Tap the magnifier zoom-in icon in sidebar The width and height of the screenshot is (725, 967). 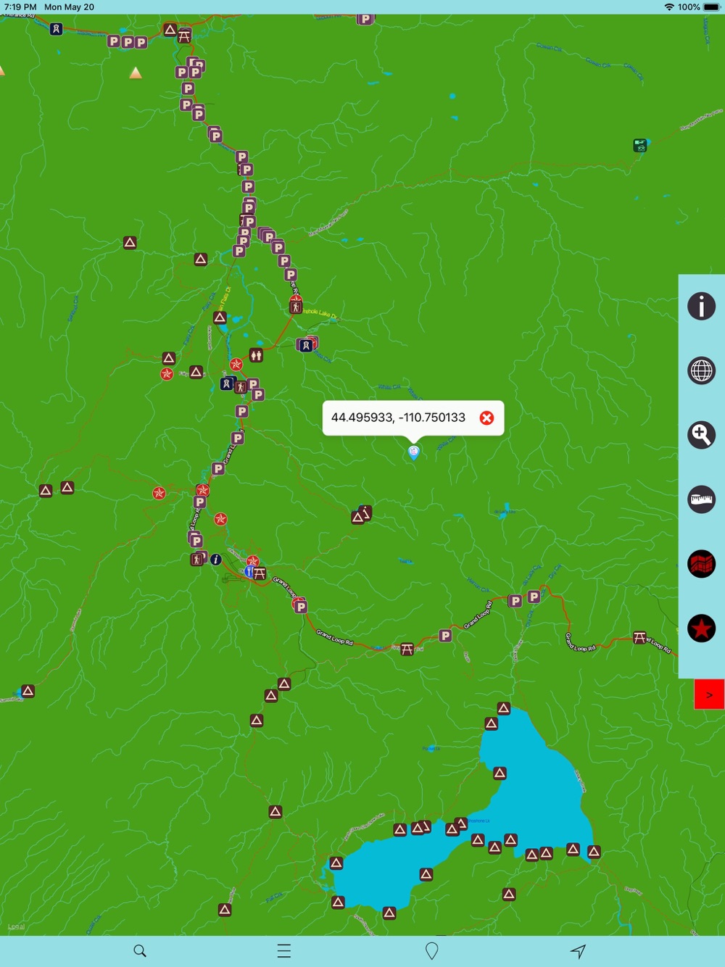(701, 435)
